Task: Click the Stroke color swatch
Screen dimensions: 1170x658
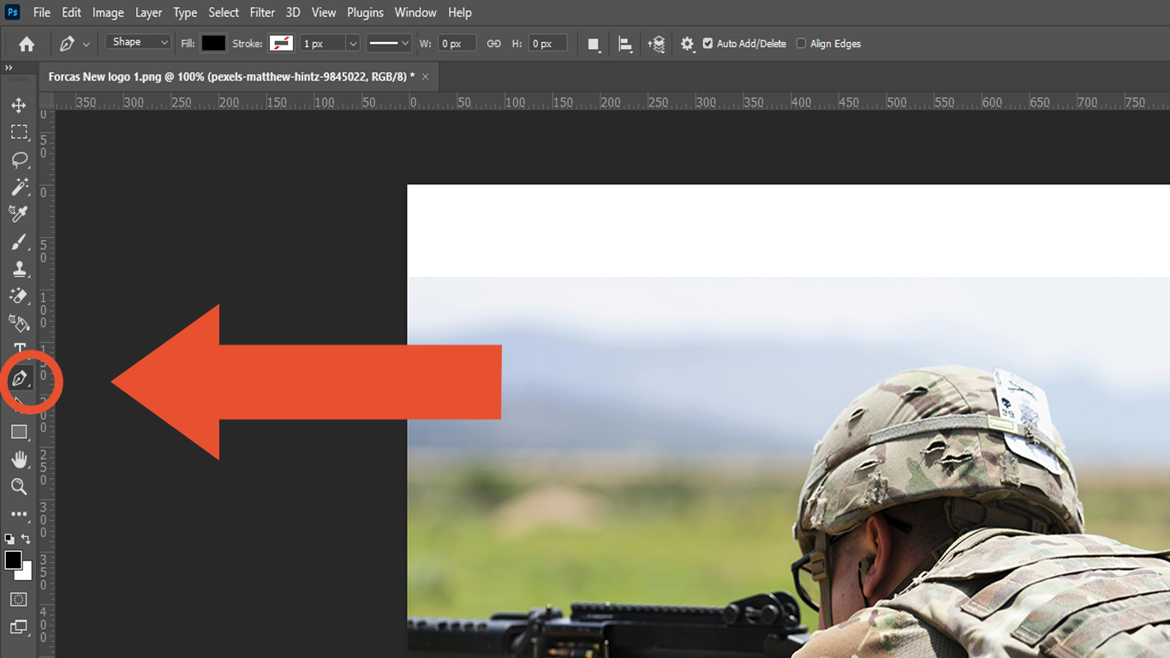Action: (281, 44)
